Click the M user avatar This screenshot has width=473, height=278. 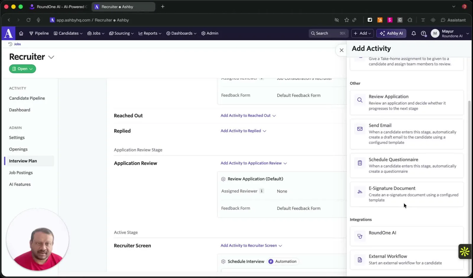click(x=435, y=33)
